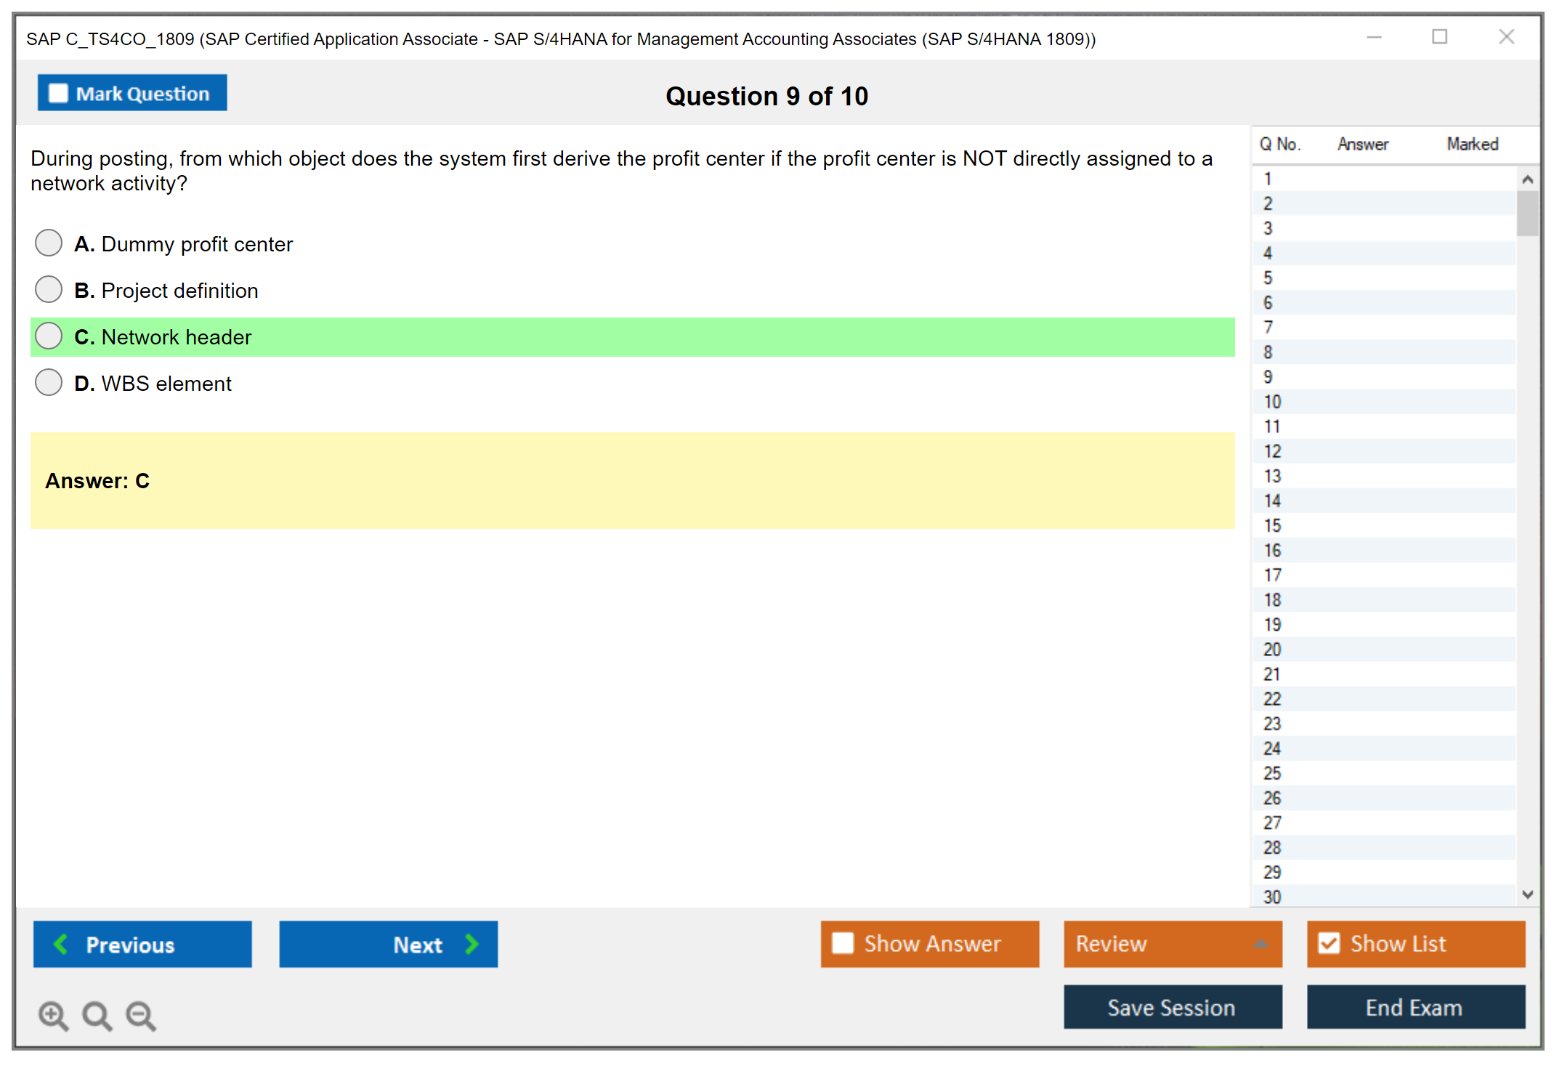Click the zoom in magnifier icon
Viewport: 1562px width, 1068px height.
click(x=53, y=1015)
